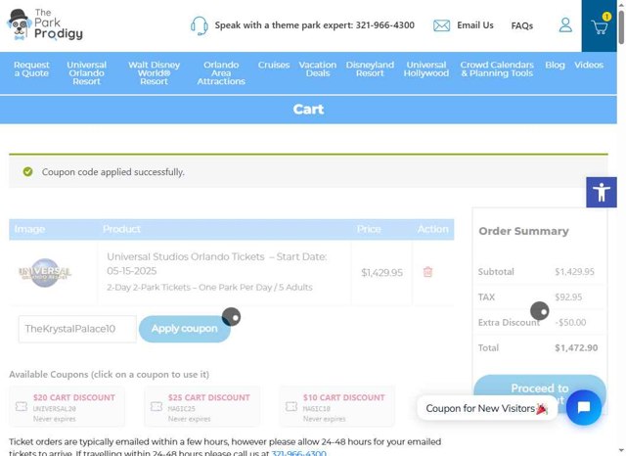626x456 pixels.
Task: Click the Email Us envelope icon
Action: (441, 25)
